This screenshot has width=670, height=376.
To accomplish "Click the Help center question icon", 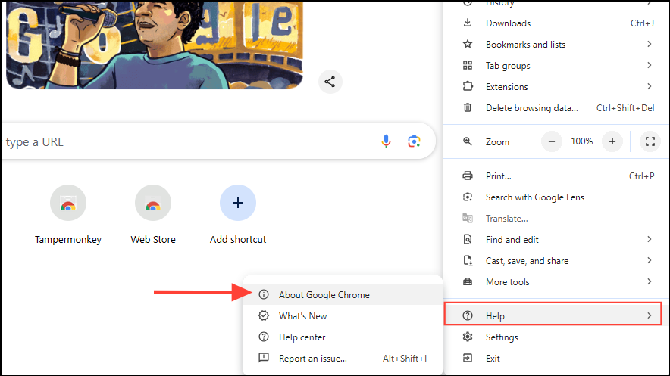I will point(264,337).
